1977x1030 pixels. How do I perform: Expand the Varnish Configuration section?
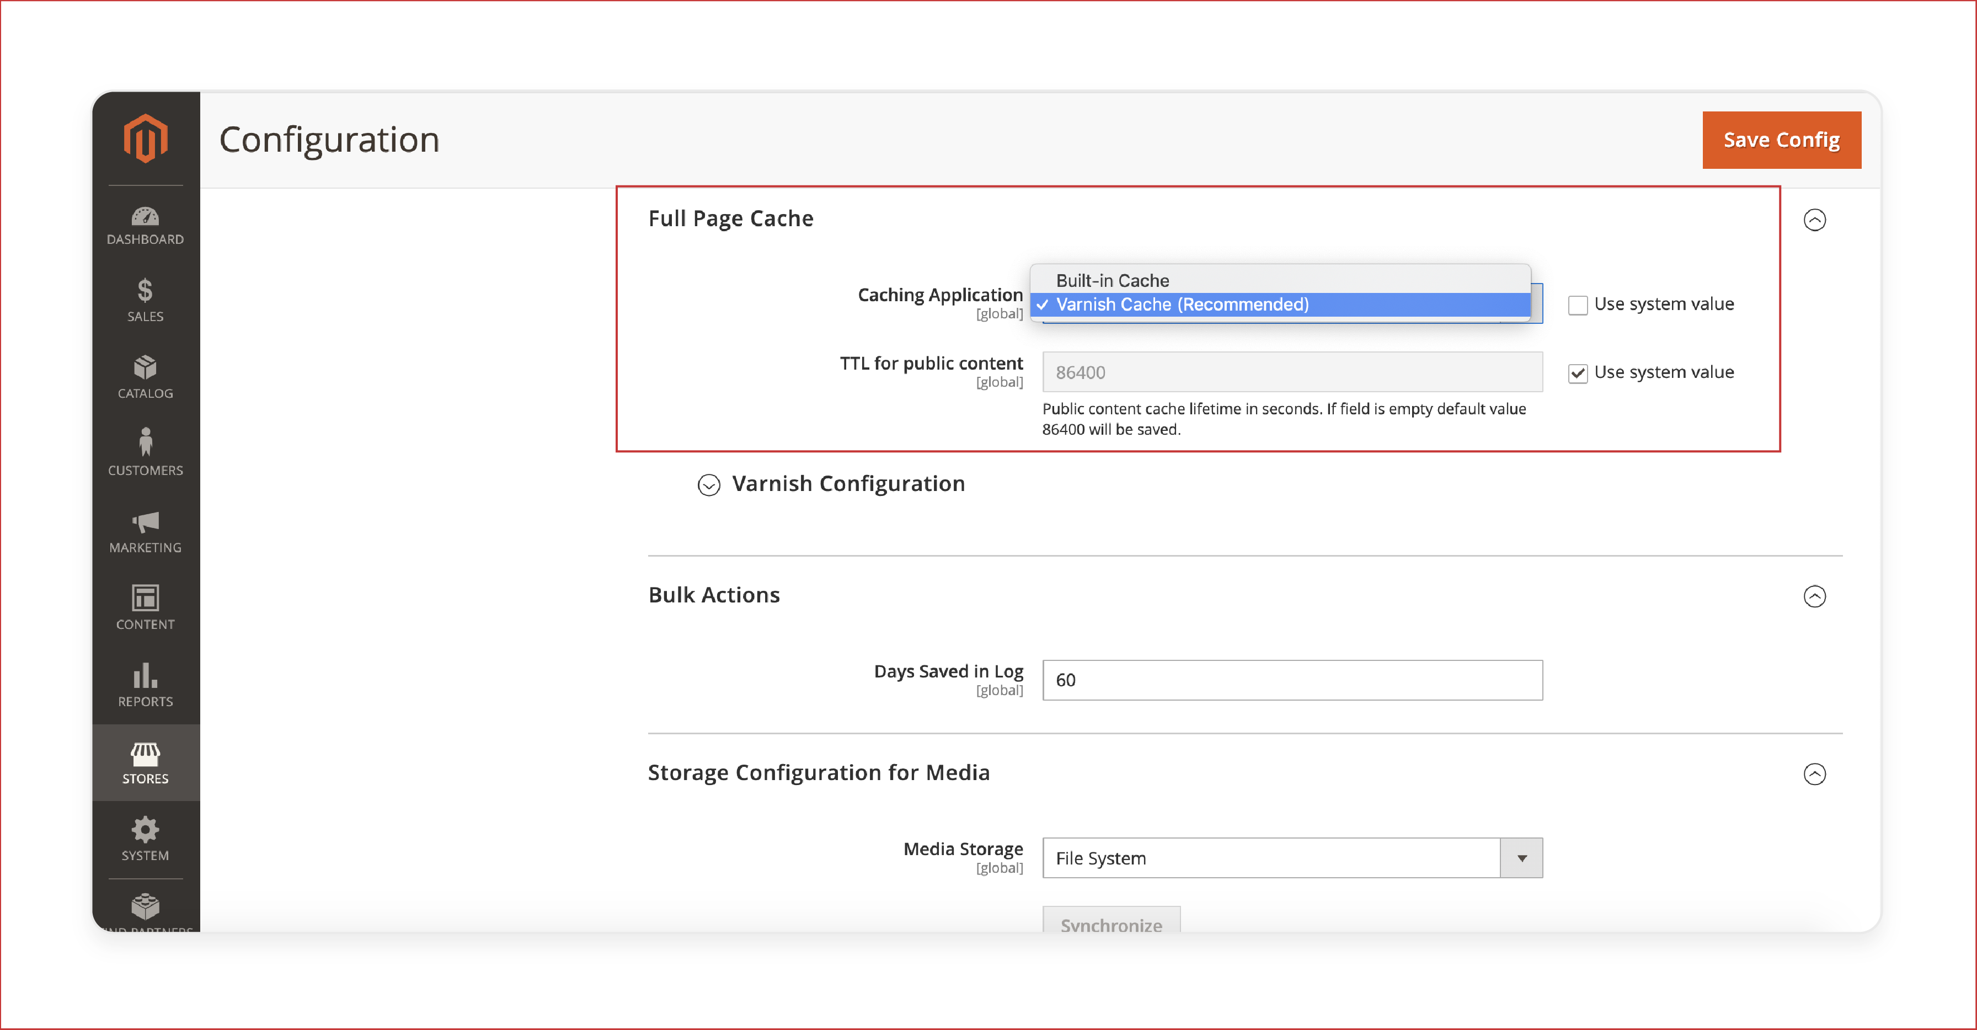pyautogui.click(x=708, y=484)
